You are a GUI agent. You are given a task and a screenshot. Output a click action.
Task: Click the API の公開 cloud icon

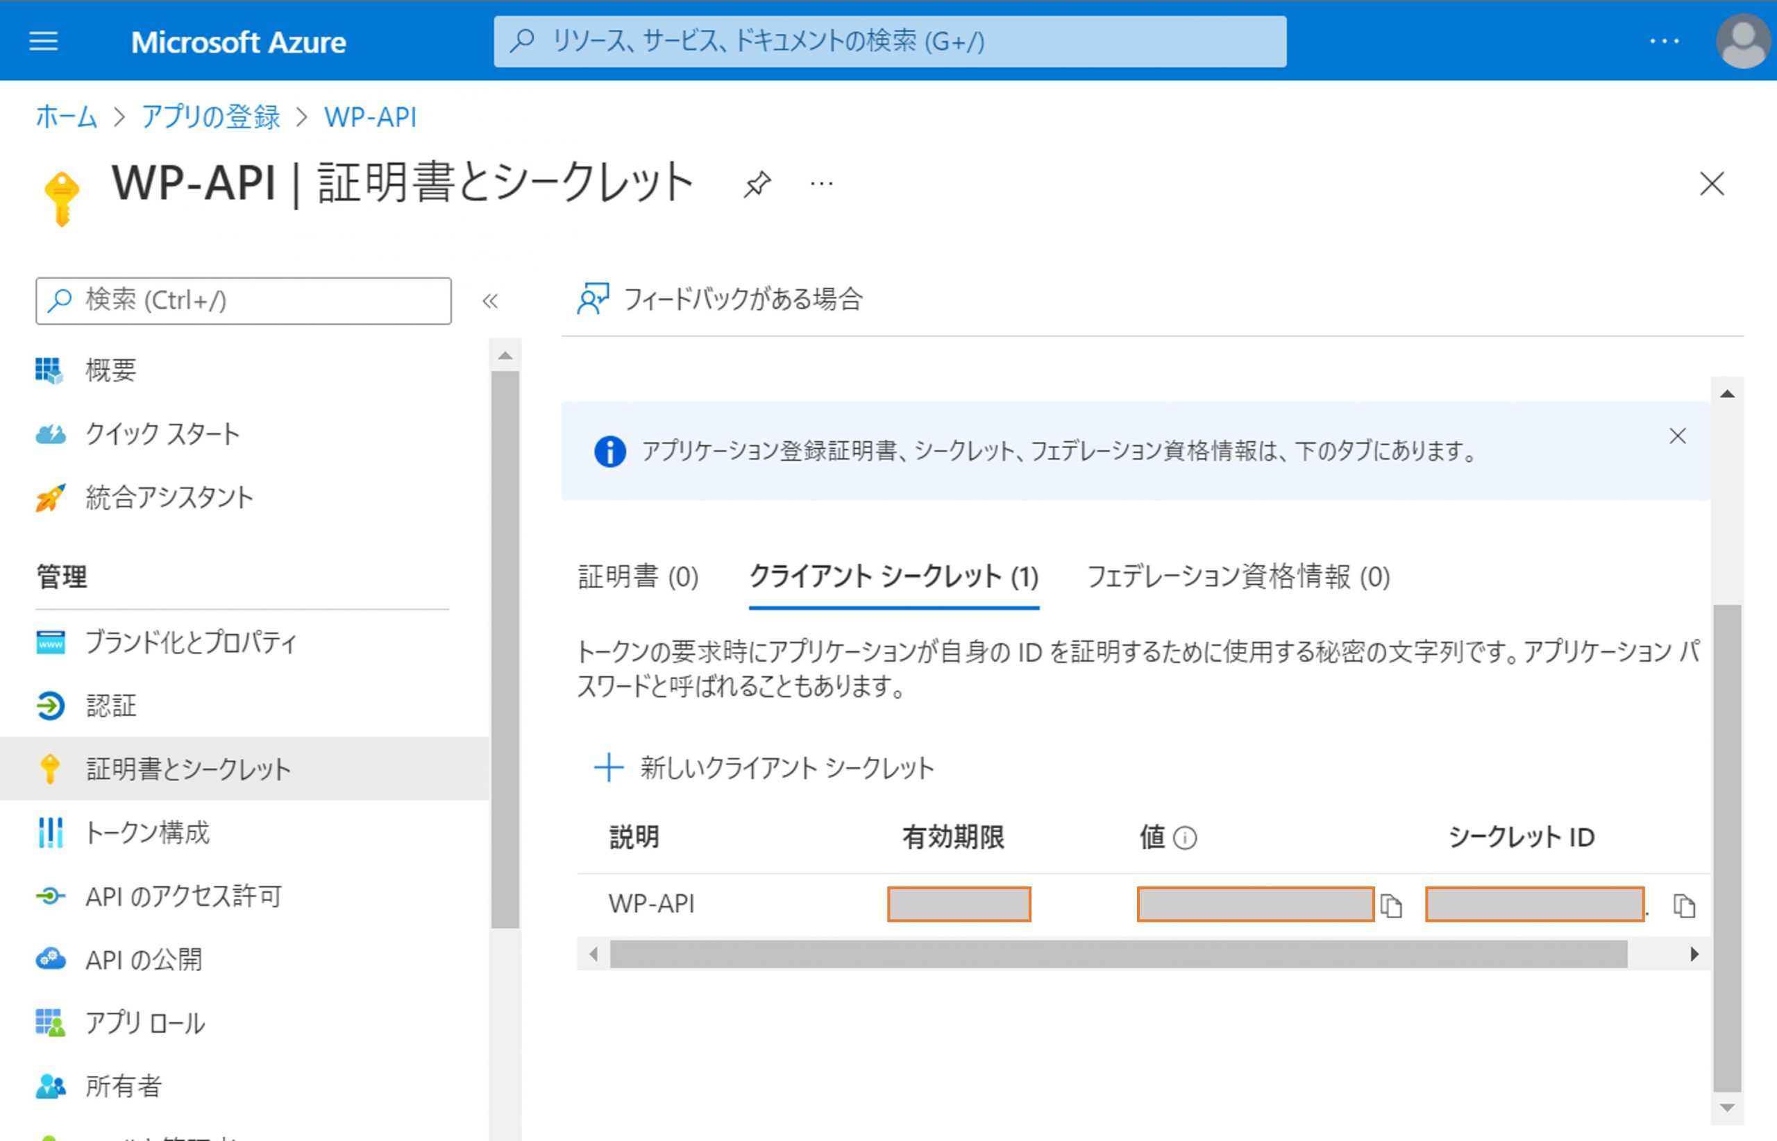[x=50, y=959]
